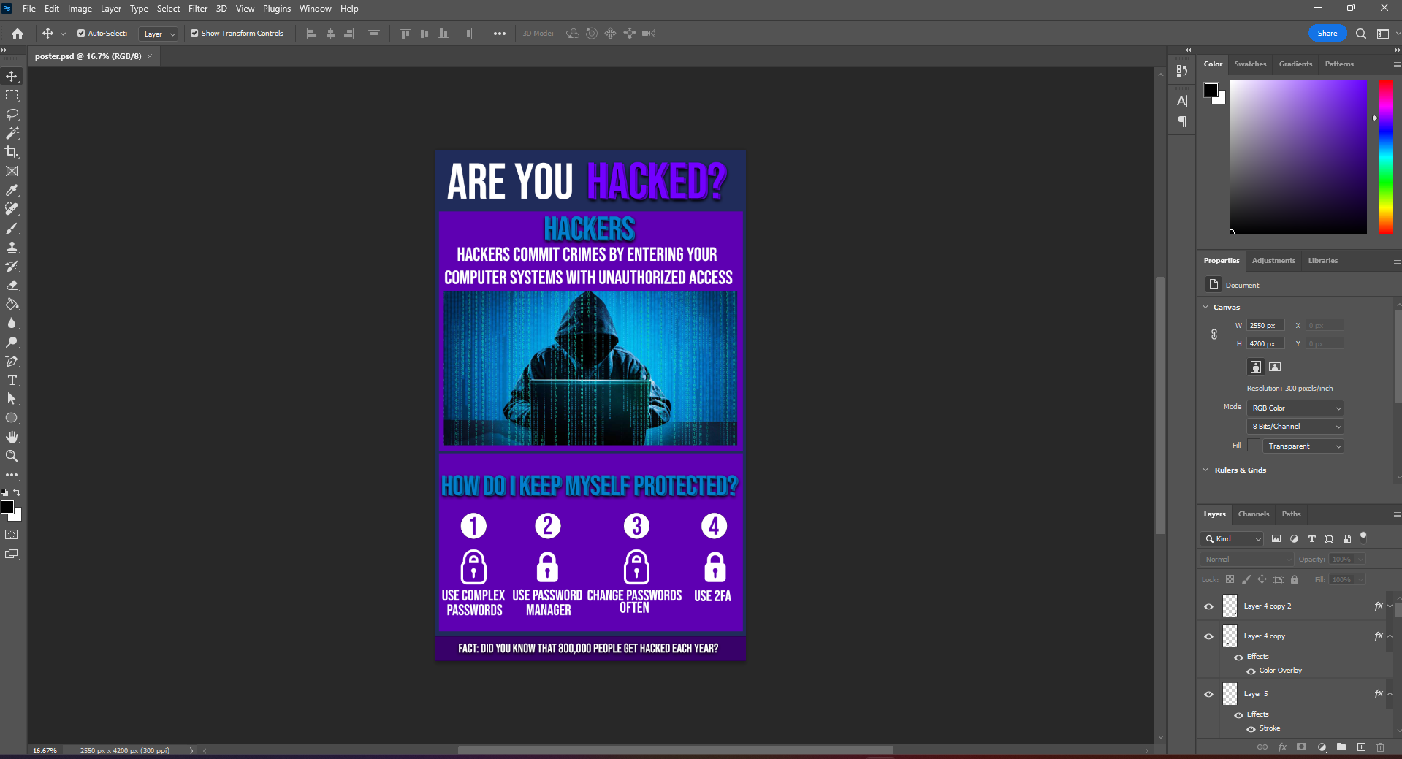Switch to the Channels tab
1402x759 pixels.
pyautogui.click(x=1253, y=514)
